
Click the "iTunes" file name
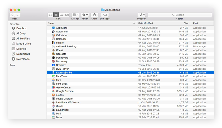point(60,106)
